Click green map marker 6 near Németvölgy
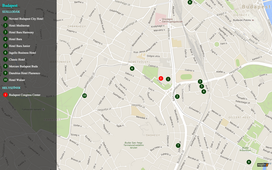Screen dimensions: 272x170 [132, 68]
